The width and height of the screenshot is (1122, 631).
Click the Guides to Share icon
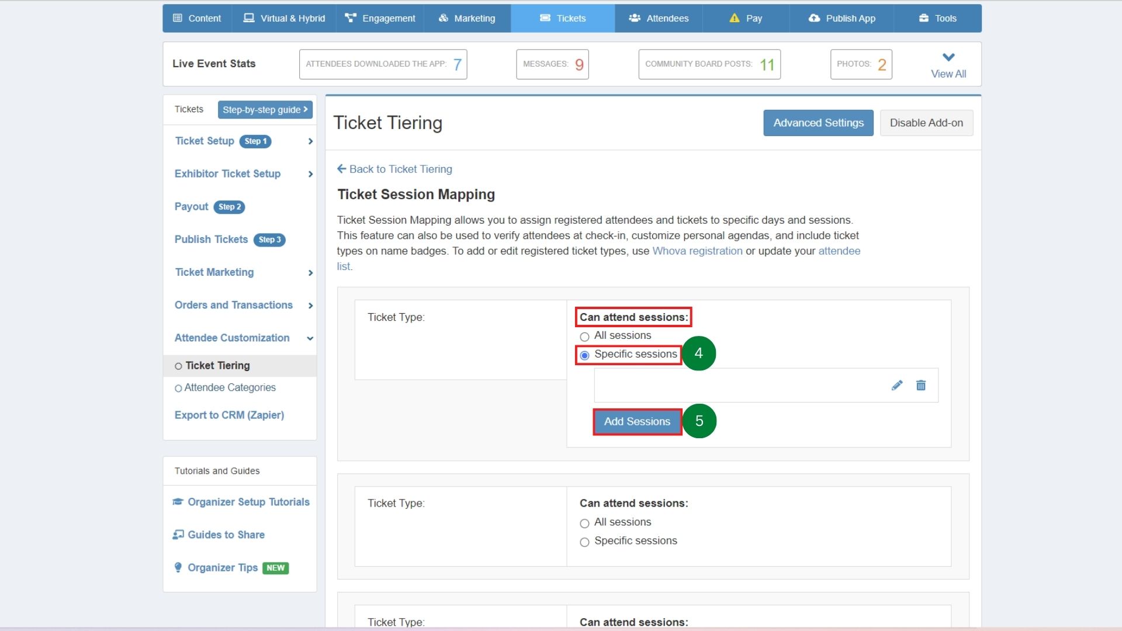coord(178,535)
